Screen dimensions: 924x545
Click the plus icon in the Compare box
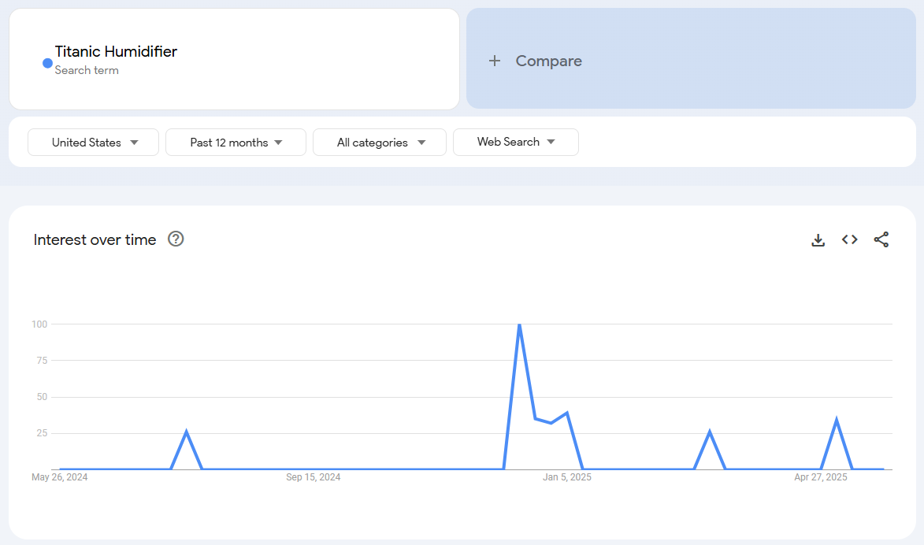coord(495,61)
